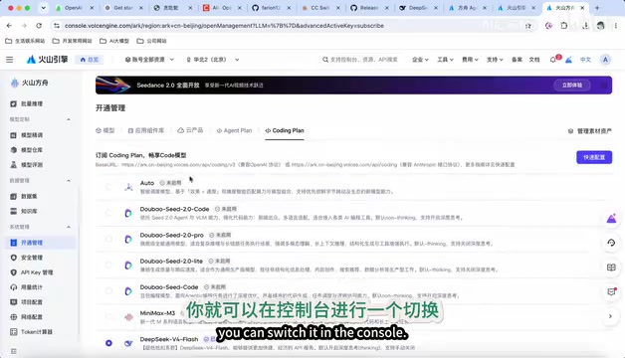Collapse the 数据管理 sidebar section
625x358 pixels.
pos(68,180)
